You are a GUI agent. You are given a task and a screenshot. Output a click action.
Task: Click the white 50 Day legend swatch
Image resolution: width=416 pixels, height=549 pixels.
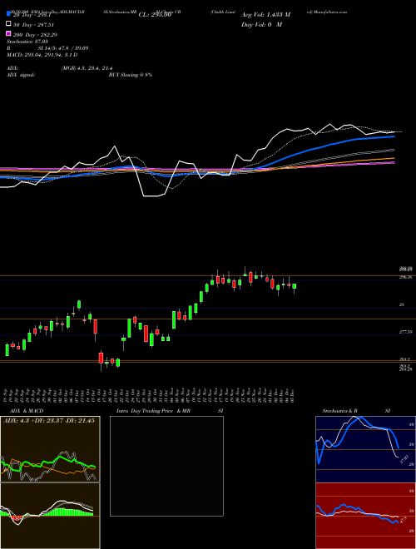[x=8, y=24]
